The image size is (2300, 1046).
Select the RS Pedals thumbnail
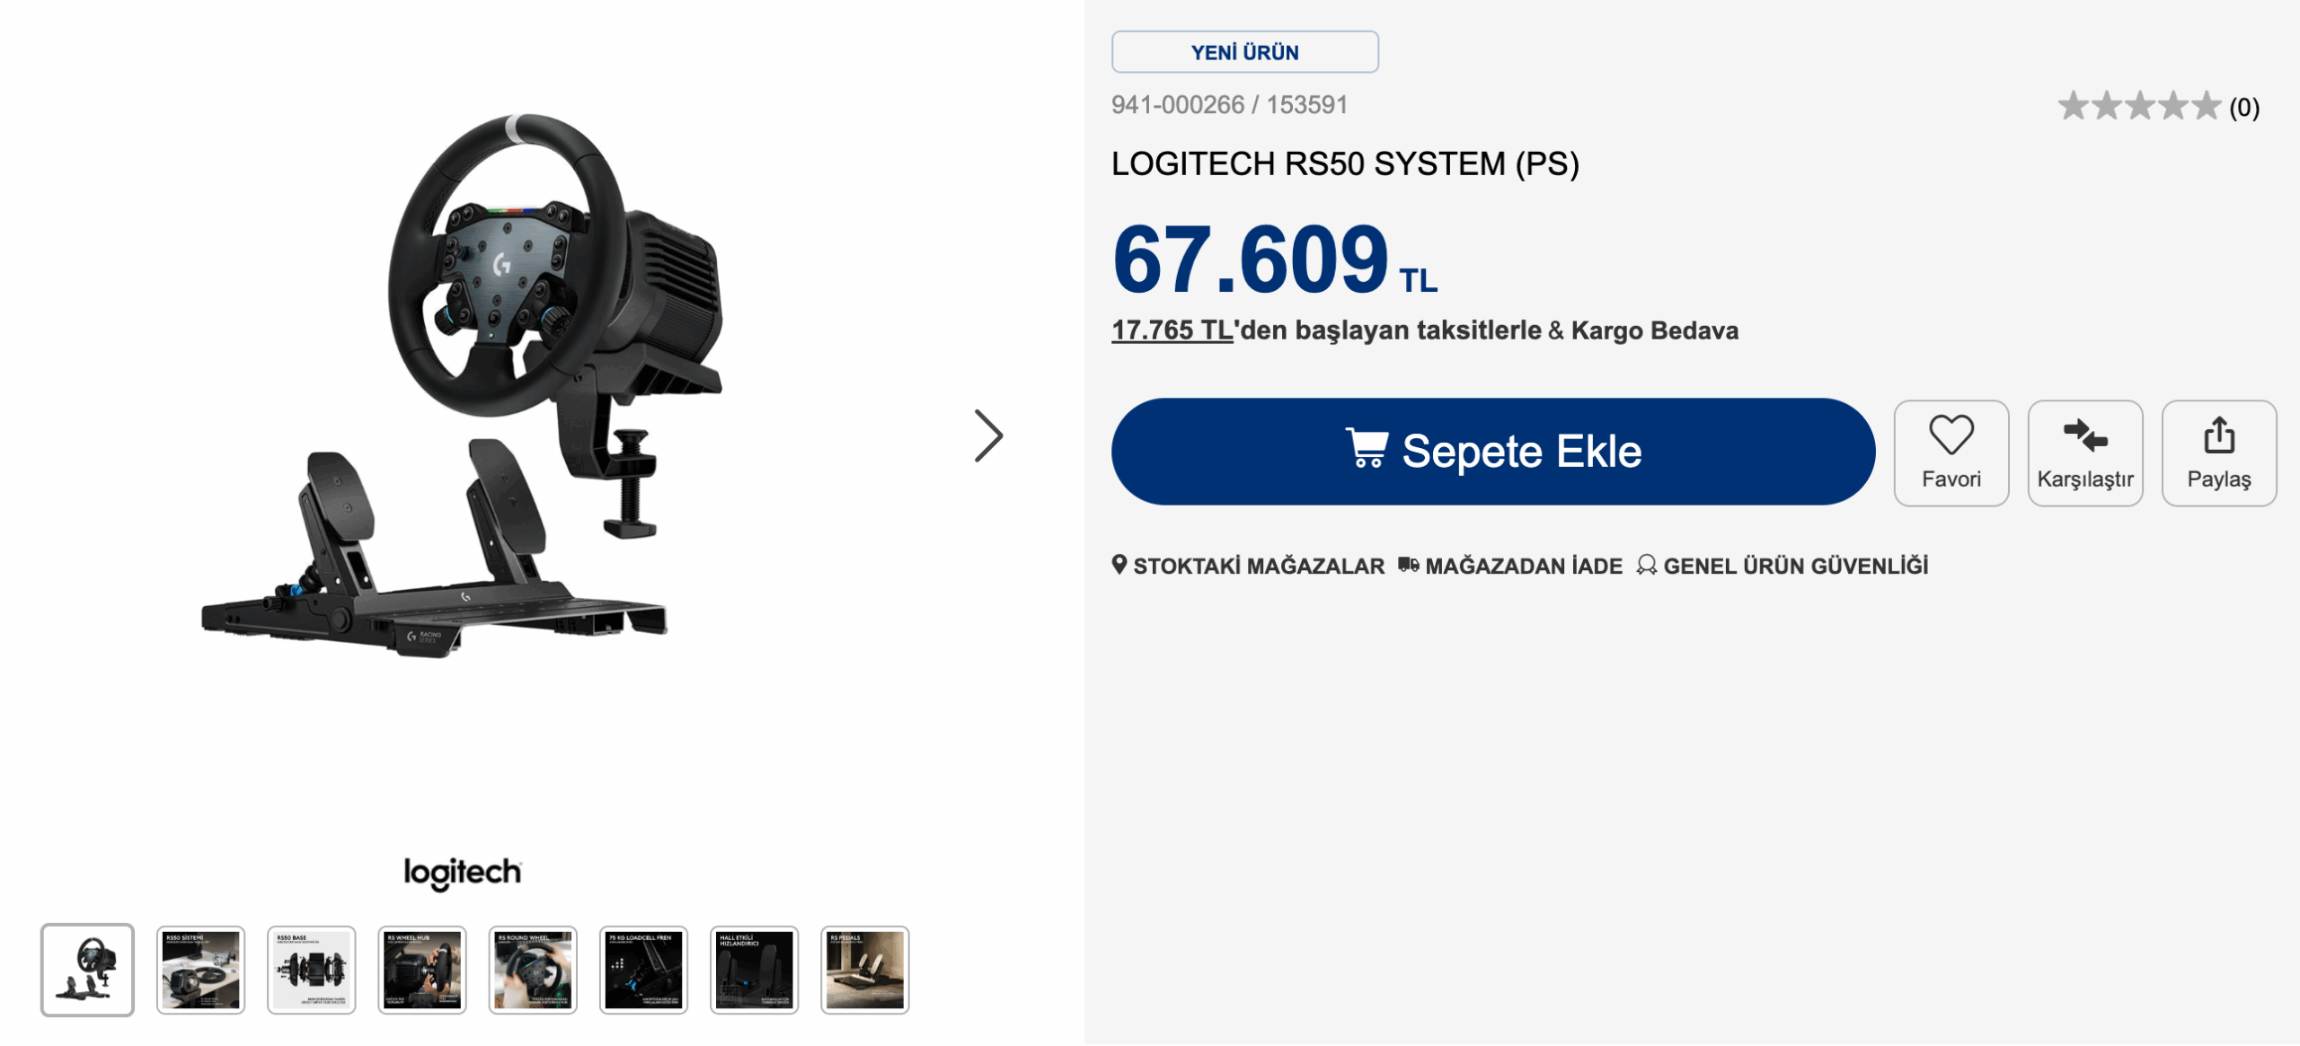pos(863,970)
